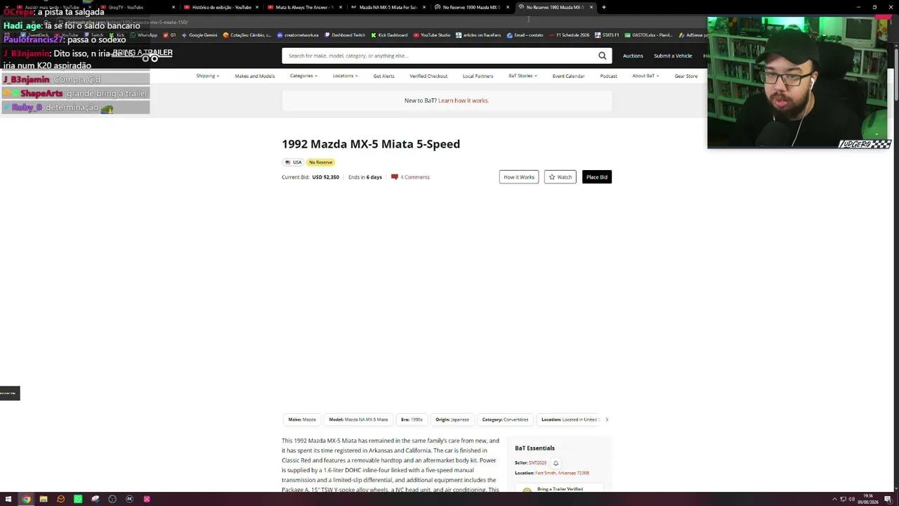Click the Model: Mazda NA MX-5 Miata tag
Screen dimensions: 899x506
pyautogui.click(x=358, y=420)
